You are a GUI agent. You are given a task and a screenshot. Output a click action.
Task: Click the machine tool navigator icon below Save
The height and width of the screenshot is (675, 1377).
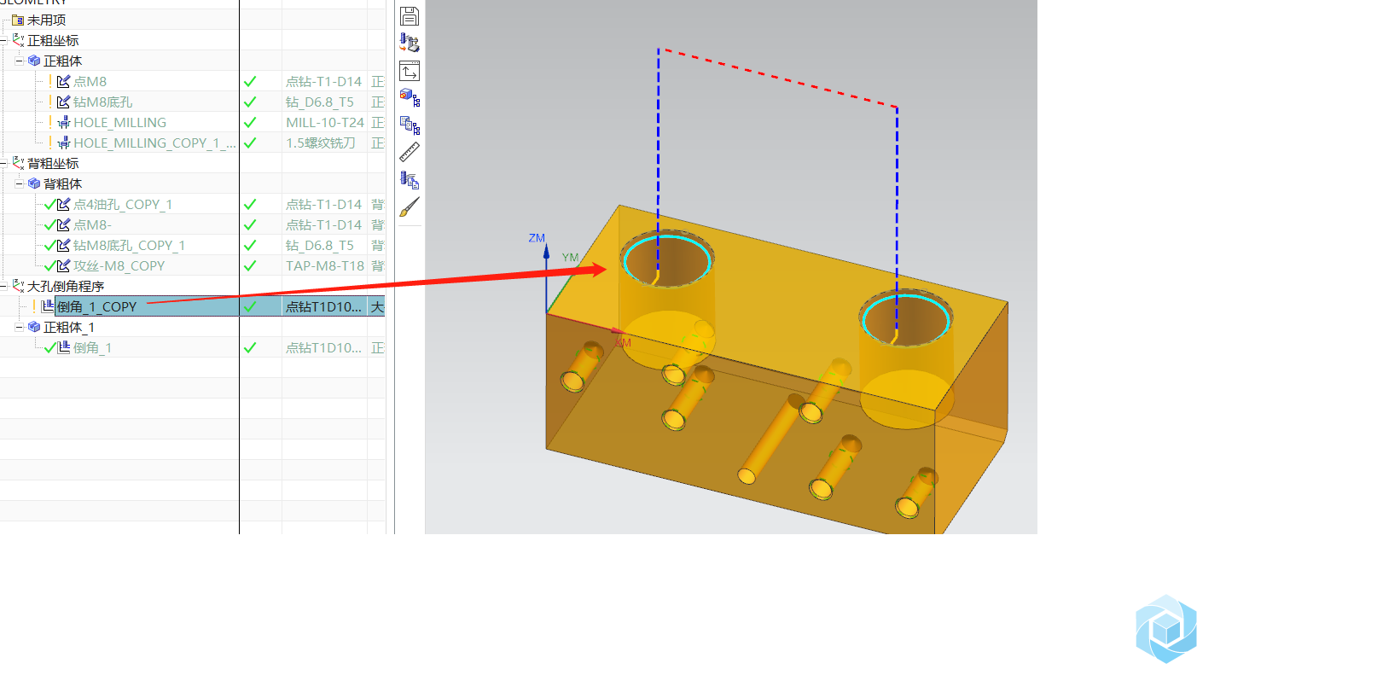(x=410, y=43)
